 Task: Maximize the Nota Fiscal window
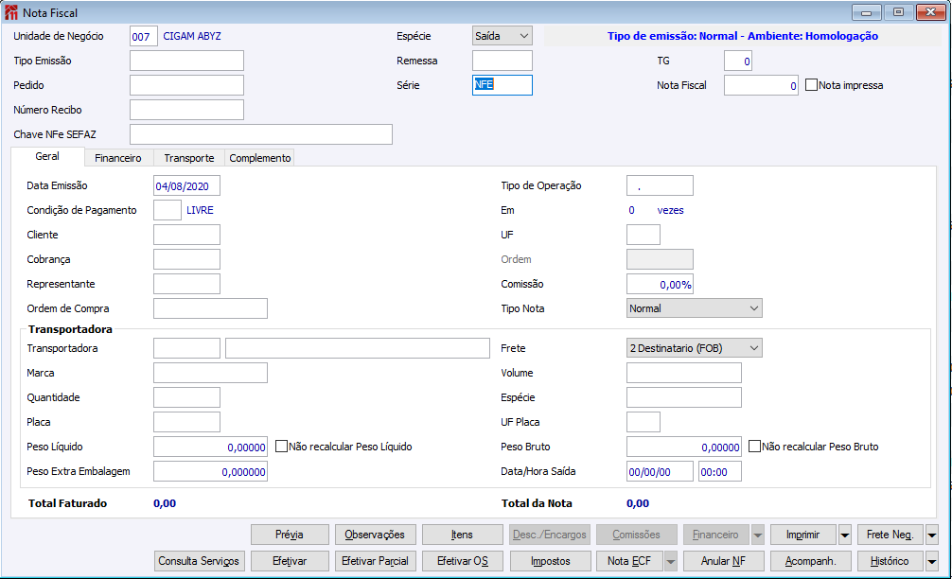(x=899, y=12)
